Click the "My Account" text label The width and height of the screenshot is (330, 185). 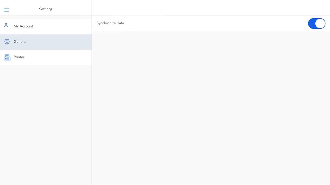(x=23, y=26)
